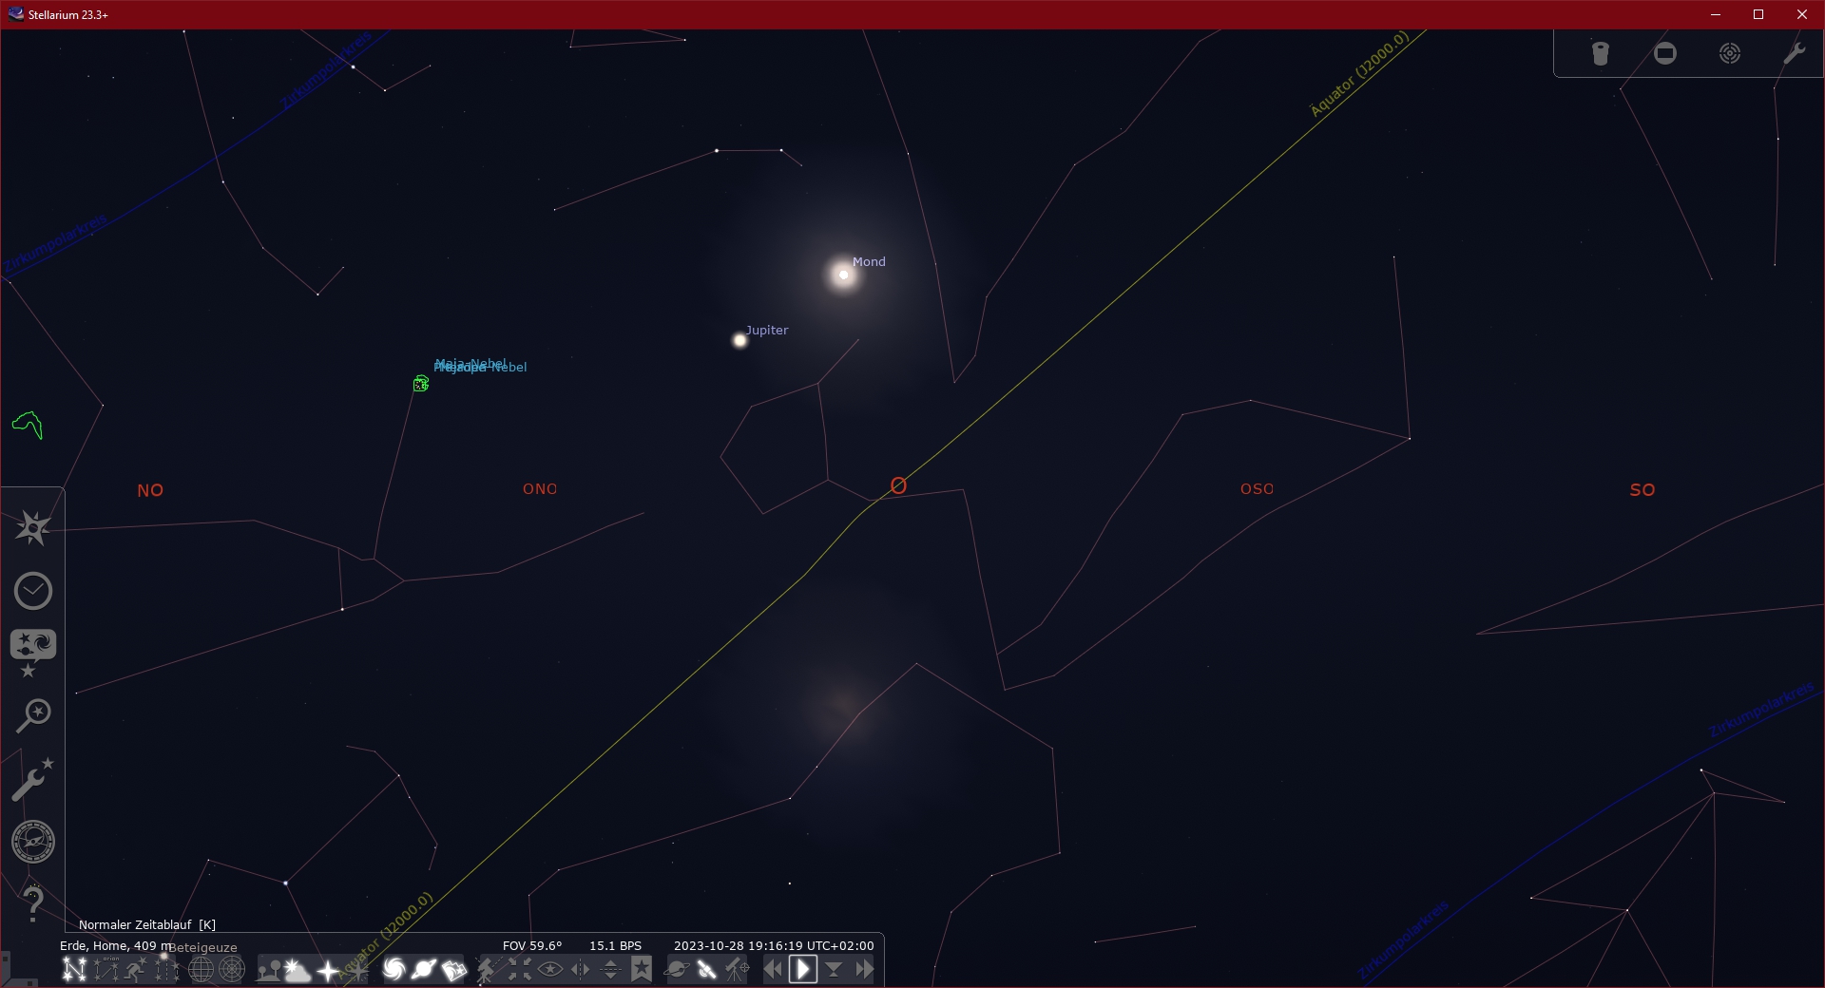Image resolution: width=1825 pixels, height=988 pixels.
Task: Open Oculars plugin settings with the wrench
Action: click(1795, 53)
